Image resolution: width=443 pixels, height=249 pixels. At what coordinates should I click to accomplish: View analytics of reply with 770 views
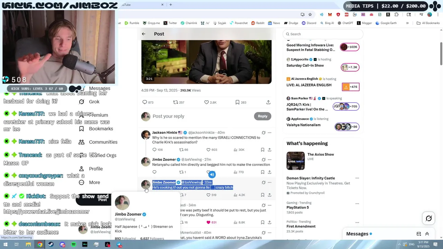tap(235, 172)
